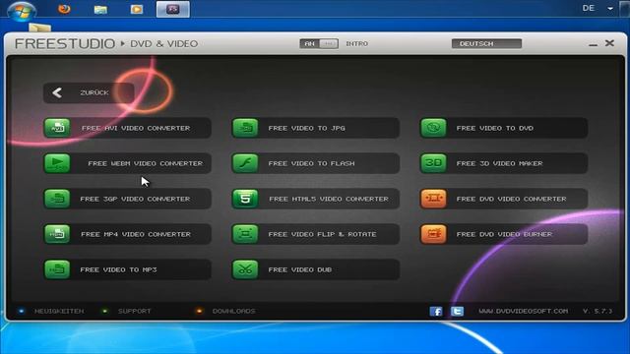
Task: Open the Deutsch language dropdown
Action: tap(486, 43)
